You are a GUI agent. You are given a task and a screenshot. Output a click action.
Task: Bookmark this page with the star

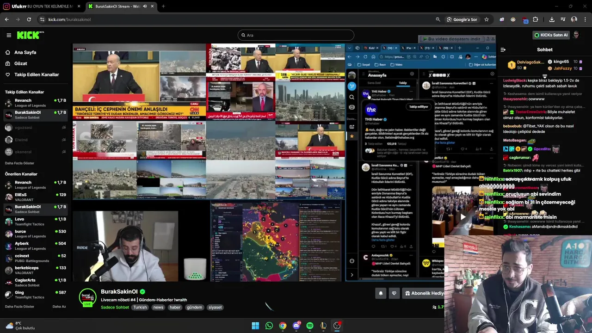tap(487, 19)
